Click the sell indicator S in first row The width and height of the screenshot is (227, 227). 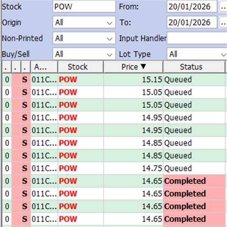coord(25,80)
